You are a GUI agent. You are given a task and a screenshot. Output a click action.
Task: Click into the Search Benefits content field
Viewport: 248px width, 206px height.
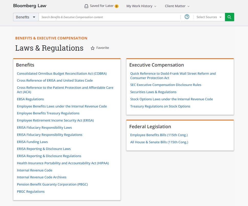(110, 17)
